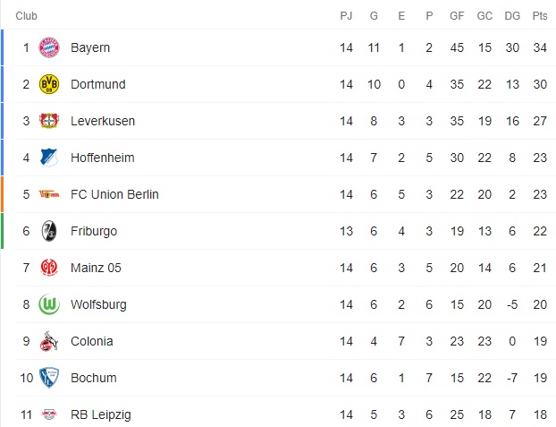This screenshot has height=427, width=556.
Task: Click the FC Union Berlin name
Action: click(114, 194)
